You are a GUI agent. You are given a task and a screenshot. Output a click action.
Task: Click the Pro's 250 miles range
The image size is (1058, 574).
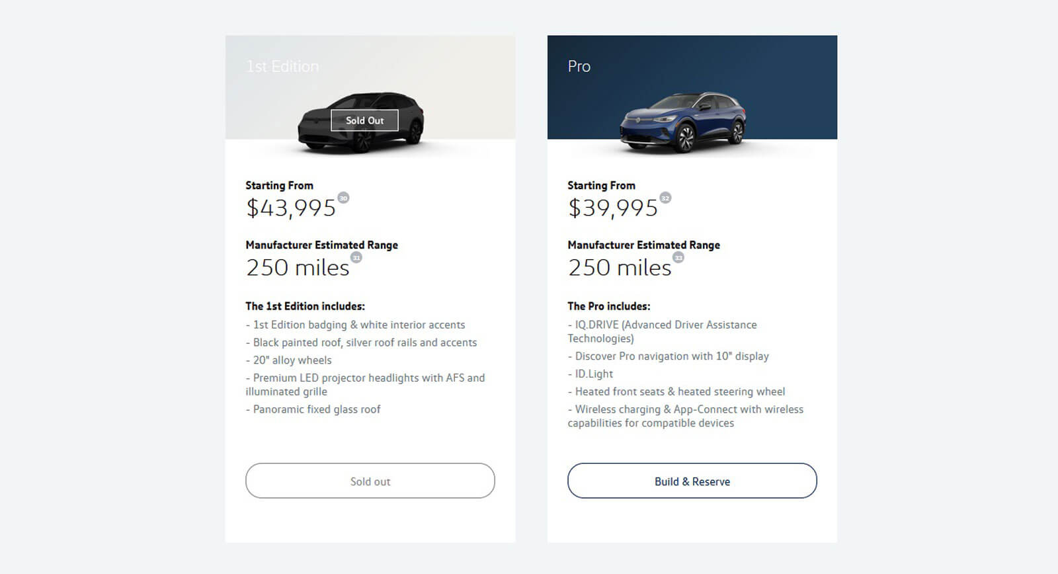[x=620, y=268]
